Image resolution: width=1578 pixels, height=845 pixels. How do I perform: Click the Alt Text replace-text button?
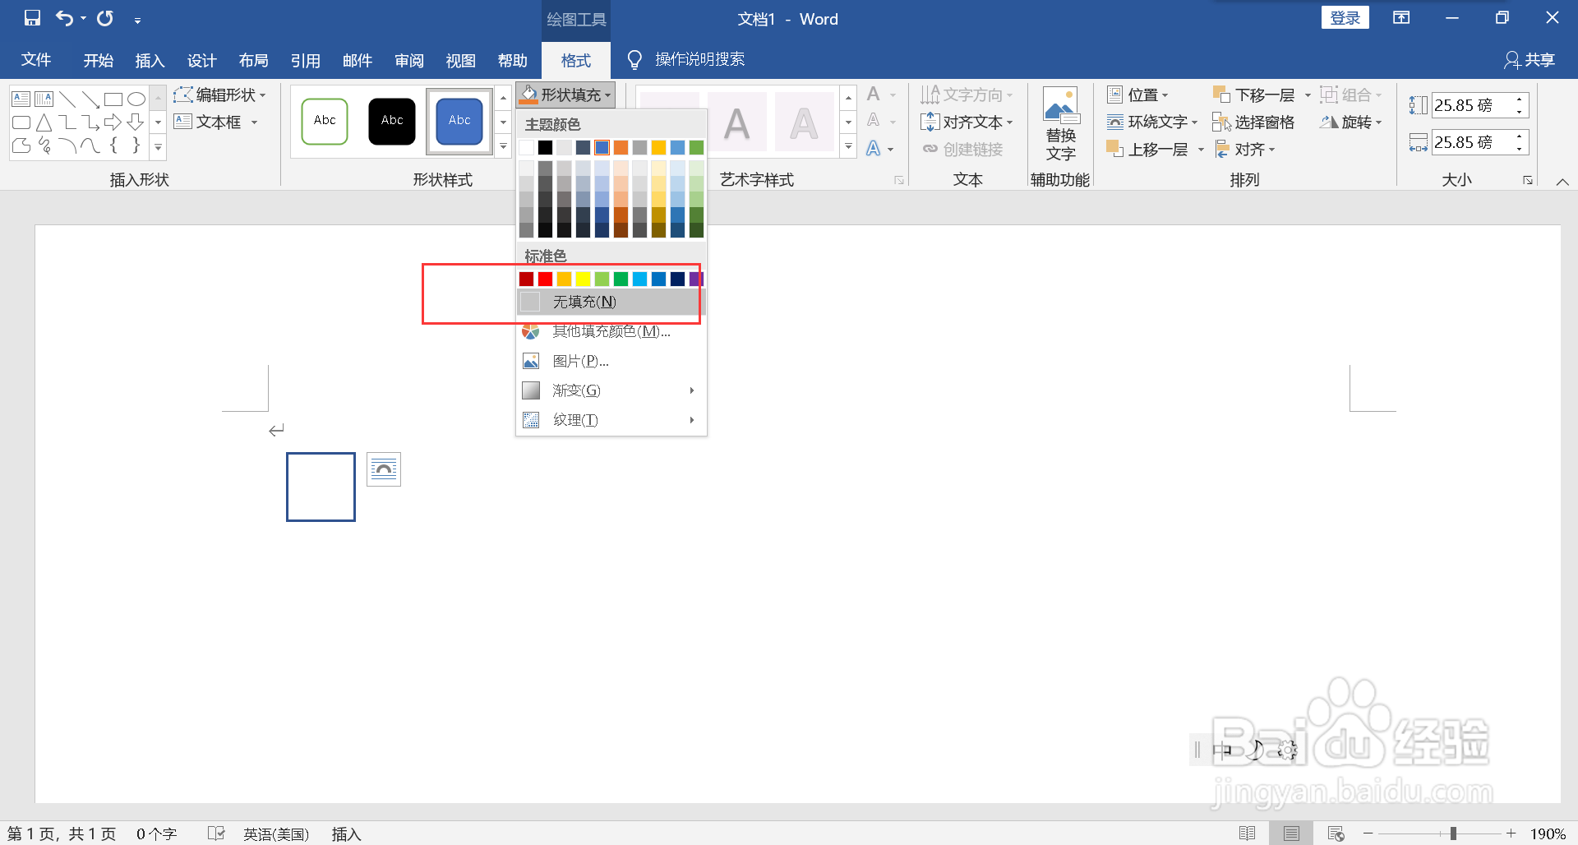point(1060,123)
